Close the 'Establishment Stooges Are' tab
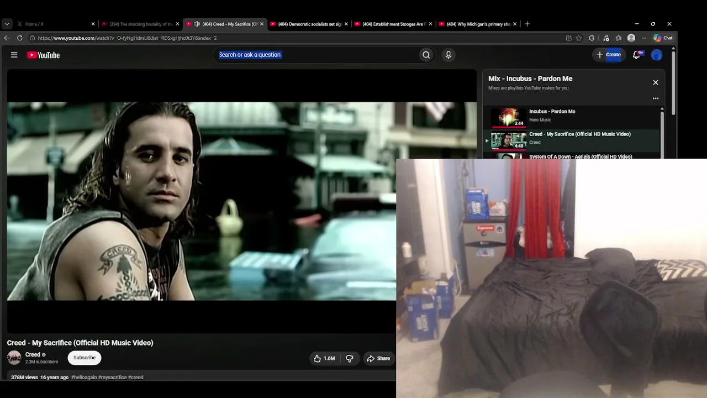The height and width of the screenshot is (398, 707). coord(430,24)
